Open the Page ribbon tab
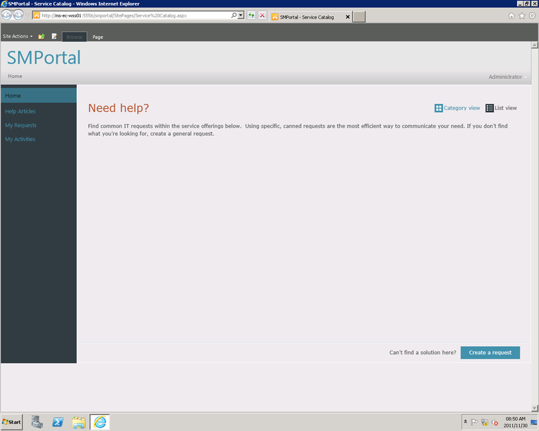 point(98,37)
